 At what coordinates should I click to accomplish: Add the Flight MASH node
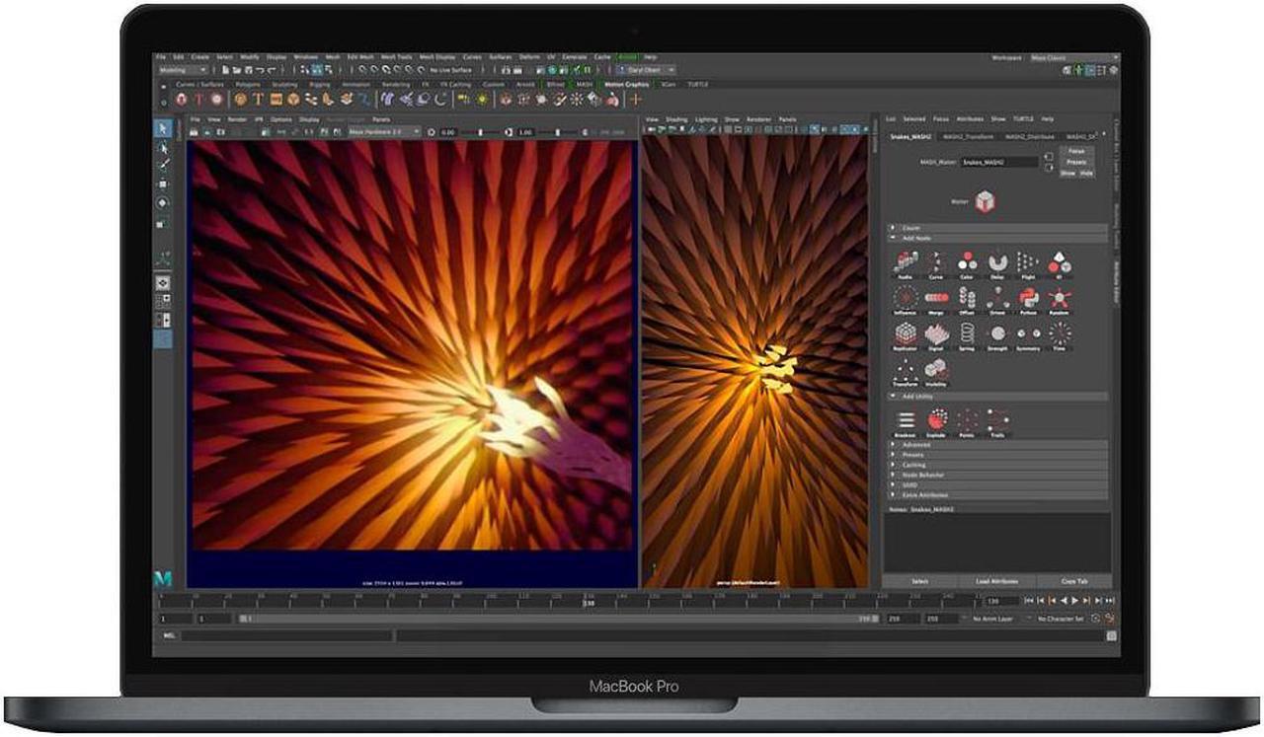(1028, 263)
